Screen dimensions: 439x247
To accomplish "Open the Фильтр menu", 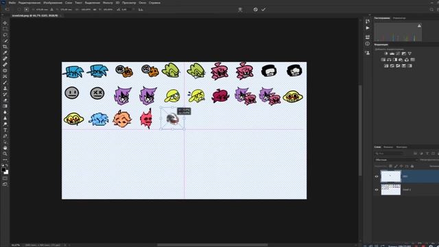I will (108, 3).
